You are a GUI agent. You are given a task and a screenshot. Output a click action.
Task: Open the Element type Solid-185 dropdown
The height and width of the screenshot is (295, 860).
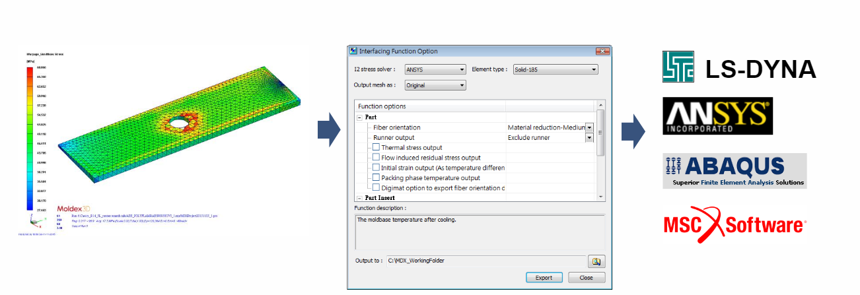[555, 69]
